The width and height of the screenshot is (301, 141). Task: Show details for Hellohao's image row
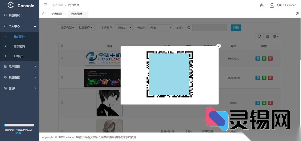pos(258,59)
